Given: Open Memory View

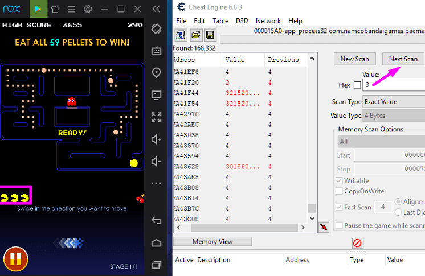Looking at the screenshot, I should 213,242.
